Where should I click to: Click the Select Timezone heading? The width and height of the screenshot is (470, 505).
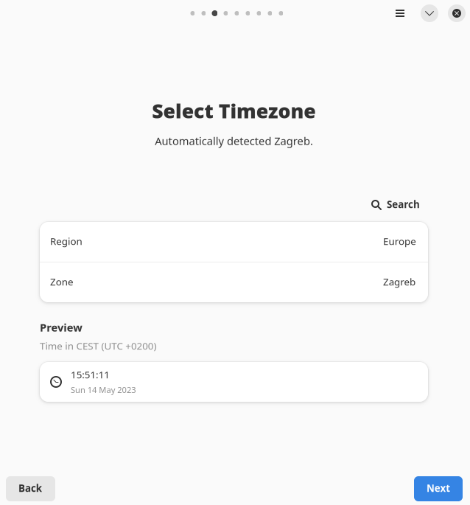point(234,111)
